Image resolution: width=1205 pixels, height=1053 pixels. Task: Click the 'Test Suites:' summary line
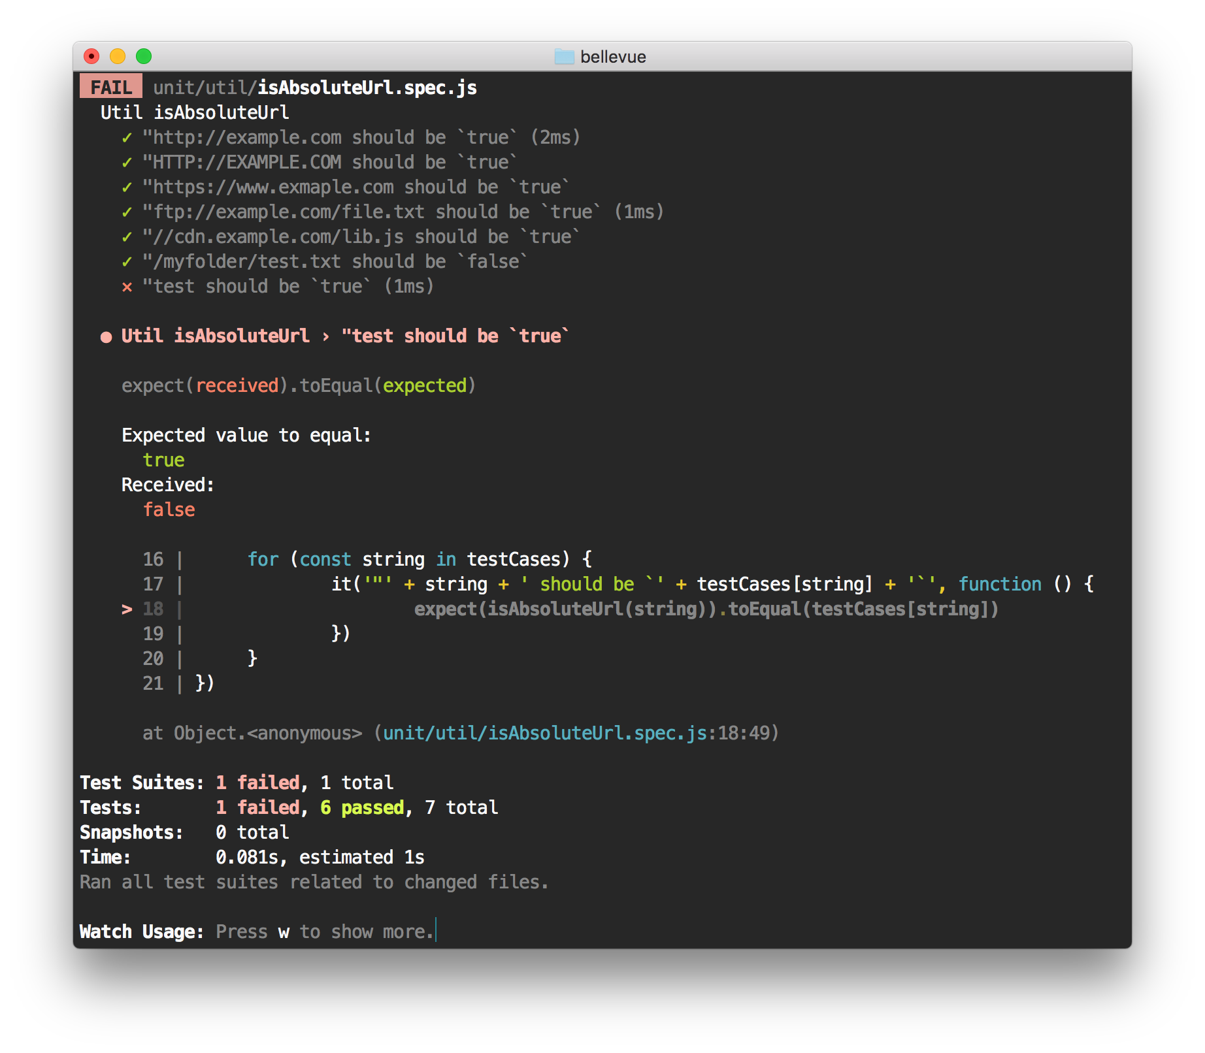coord(237,783)
